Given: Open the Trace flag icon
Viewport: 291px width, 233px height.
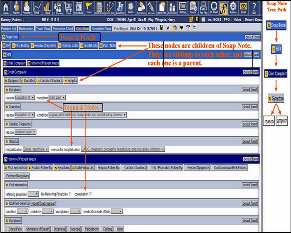Looking at the screenshot, I should click(89, 7).
